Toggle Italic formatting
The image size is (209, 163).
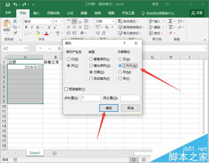pyautogui.click(x=32, y=27)
